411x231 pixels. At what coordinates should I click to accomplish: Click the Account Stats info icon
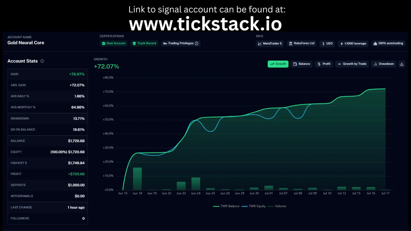[42, 61]
